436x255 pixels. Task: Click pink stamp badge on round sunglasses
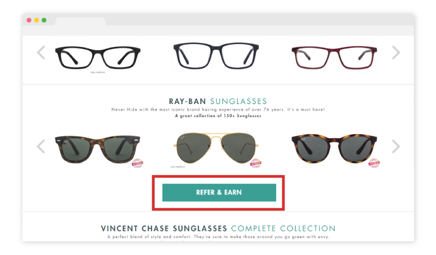pos(374,163)
